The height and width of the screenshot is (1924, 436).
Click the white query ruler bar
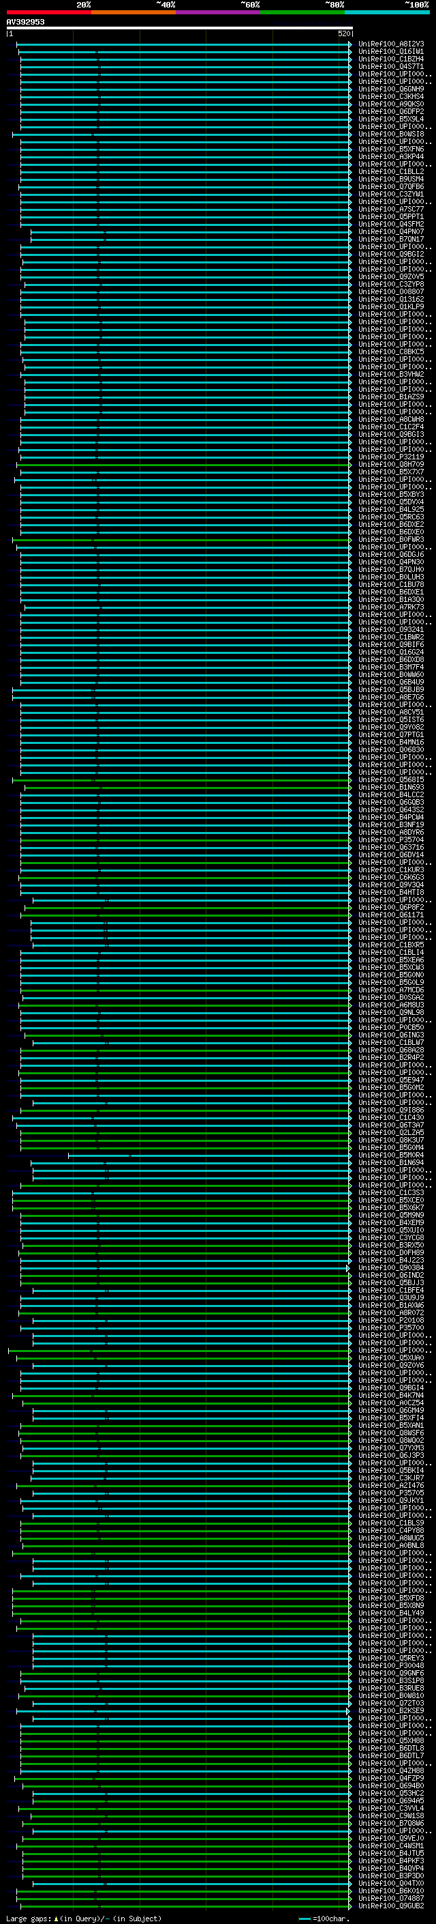(x=180, y=27)
